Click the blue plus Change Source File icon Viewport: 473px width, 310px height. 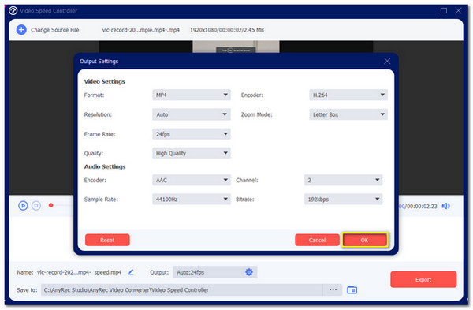click(21, 30)
